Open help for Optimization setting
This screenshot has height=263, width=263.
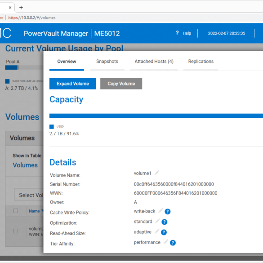coord(164,222)
